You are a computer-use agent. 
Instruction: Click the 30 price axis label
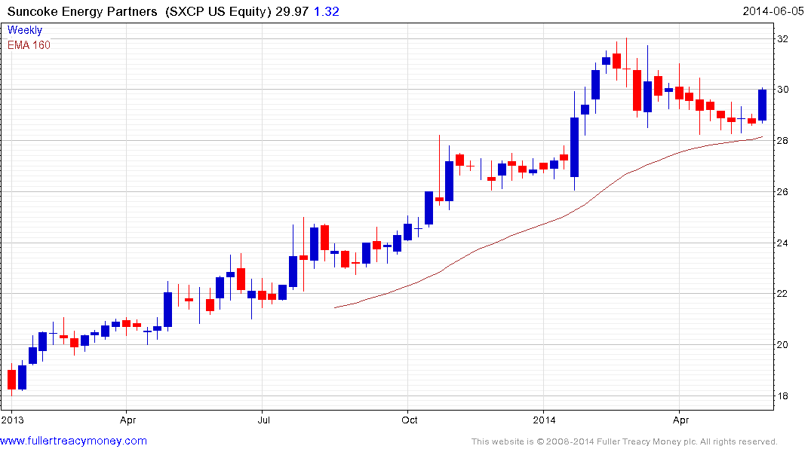[x=782, y=90]
